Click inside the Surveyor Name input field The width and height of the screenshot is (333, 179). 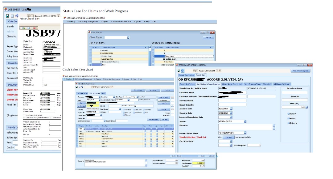tap(232, 100)
